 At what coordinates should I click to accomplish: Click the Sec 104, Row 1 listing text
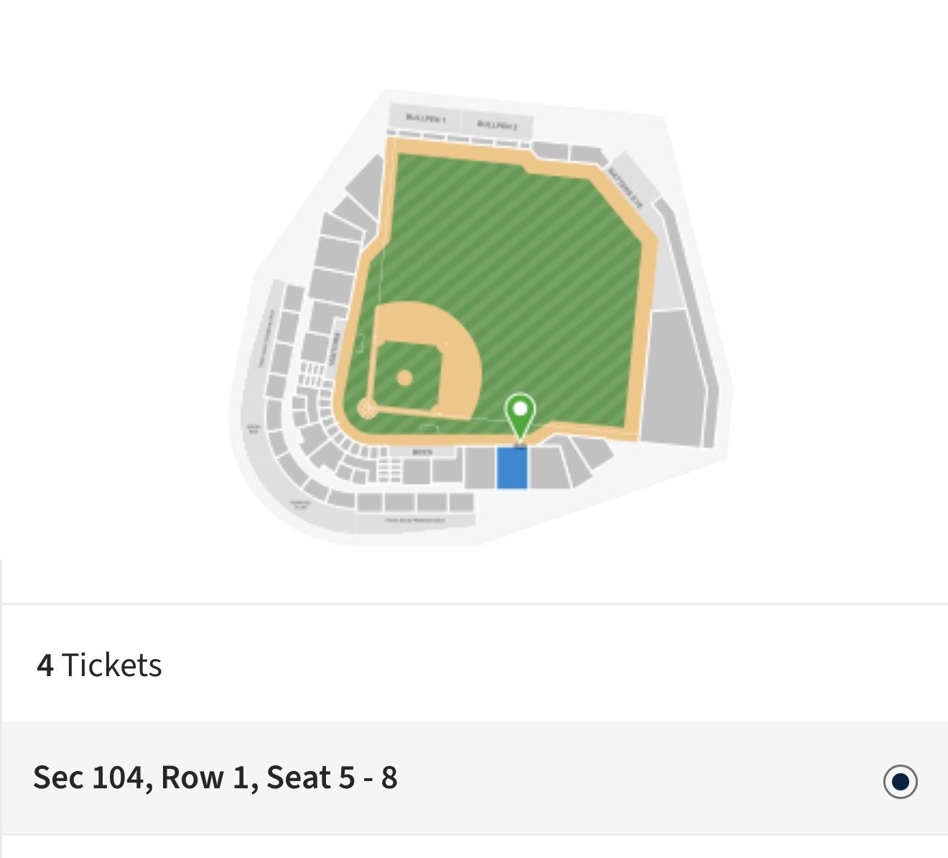215,778
